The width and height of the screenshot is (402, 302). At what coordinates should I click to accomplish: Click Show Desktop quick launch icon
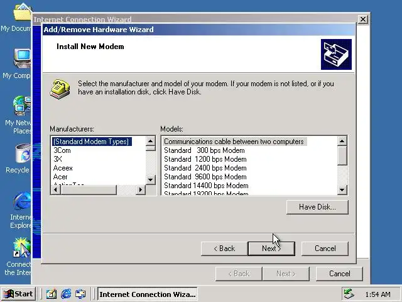click(52, 294)
